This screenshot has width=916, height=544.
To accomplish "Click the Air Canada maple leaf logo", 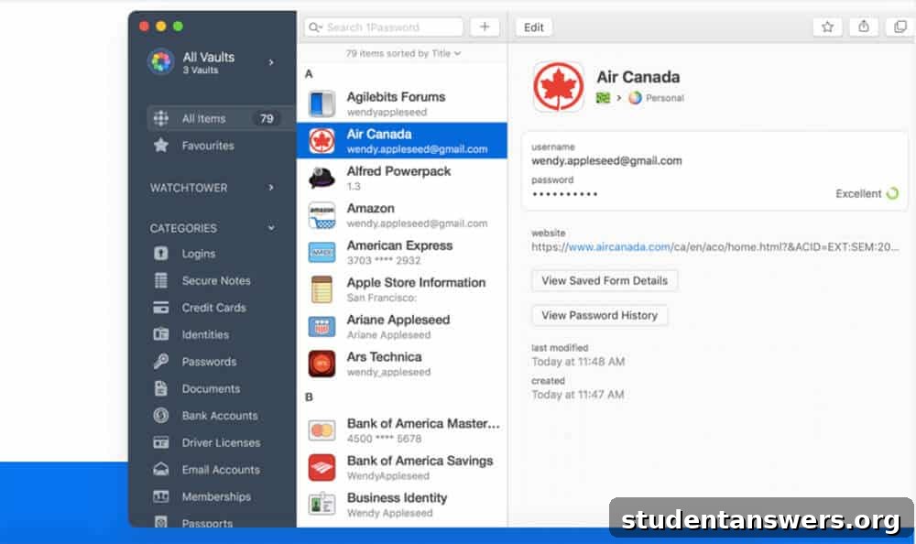I will 558,86.
